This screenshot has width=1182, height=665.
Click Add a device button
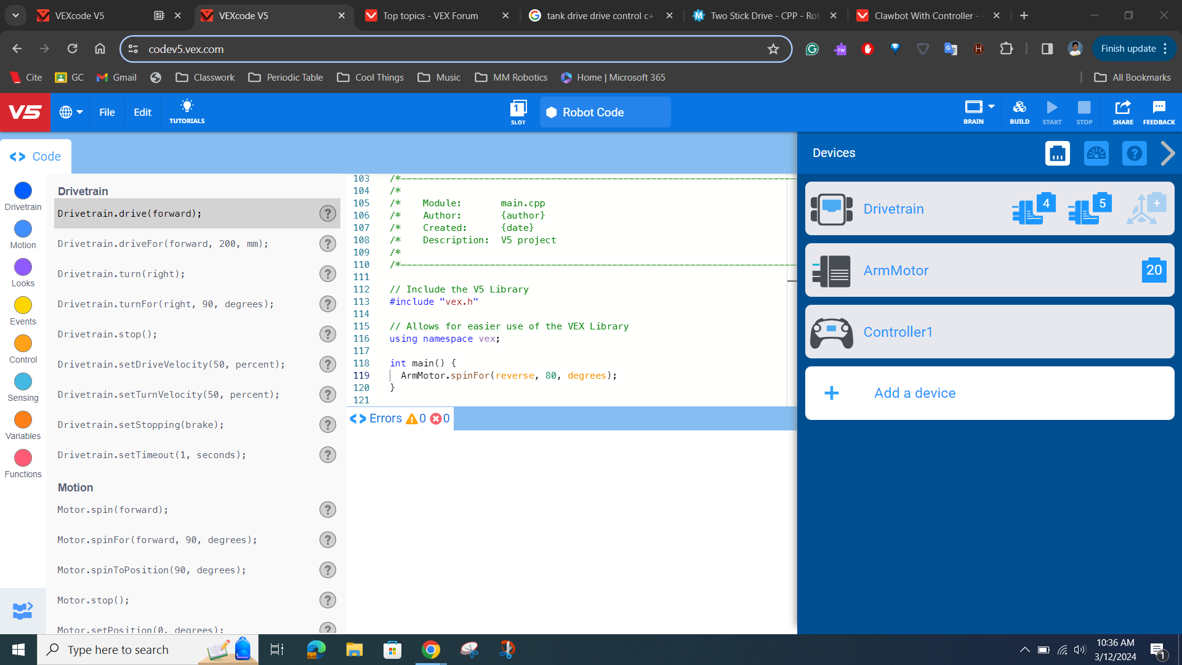[990, 393]
